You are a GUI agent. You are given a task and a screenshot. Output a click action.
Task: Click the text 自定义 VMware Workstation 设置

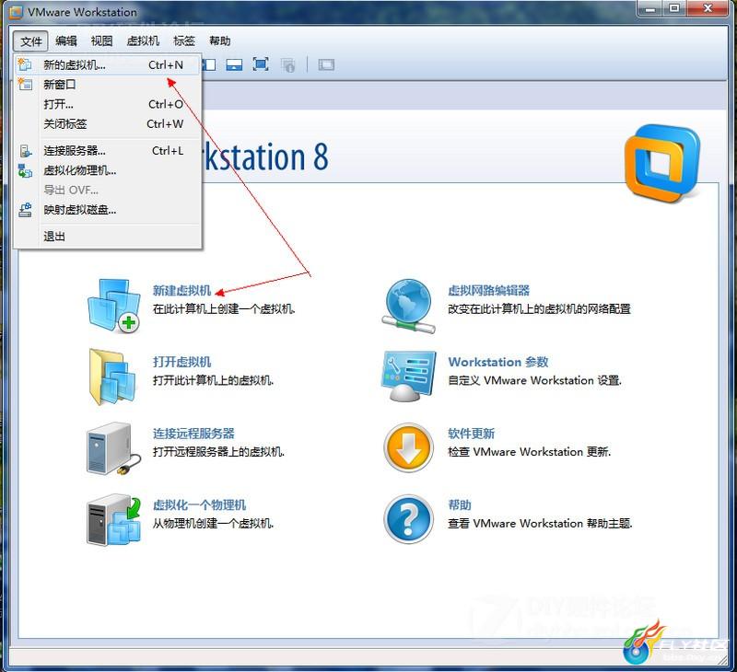(534, 380)
